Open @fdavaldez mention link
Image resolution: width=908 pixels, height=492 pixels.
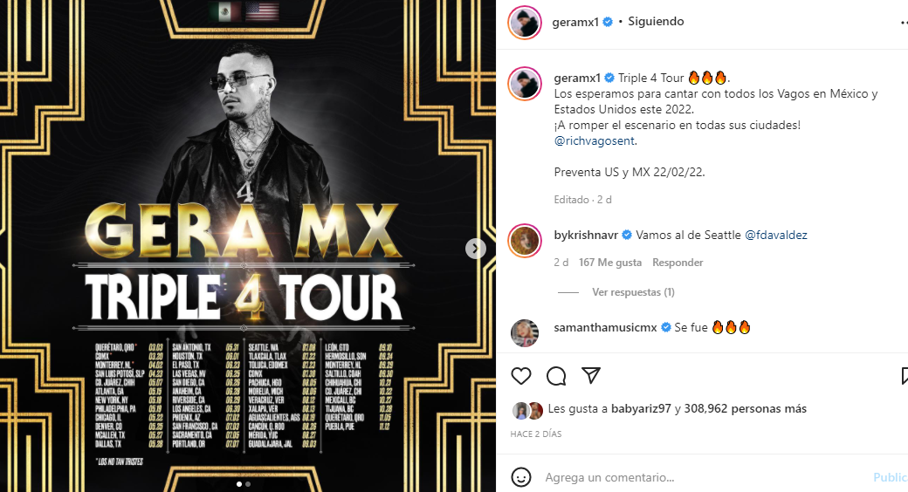(776, 235)
